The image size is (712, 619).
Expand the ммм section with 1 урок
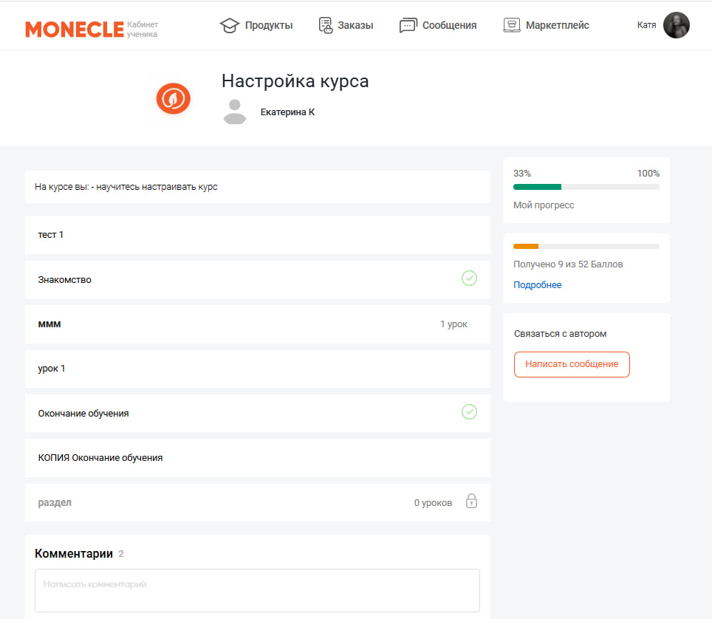(257, 324)
